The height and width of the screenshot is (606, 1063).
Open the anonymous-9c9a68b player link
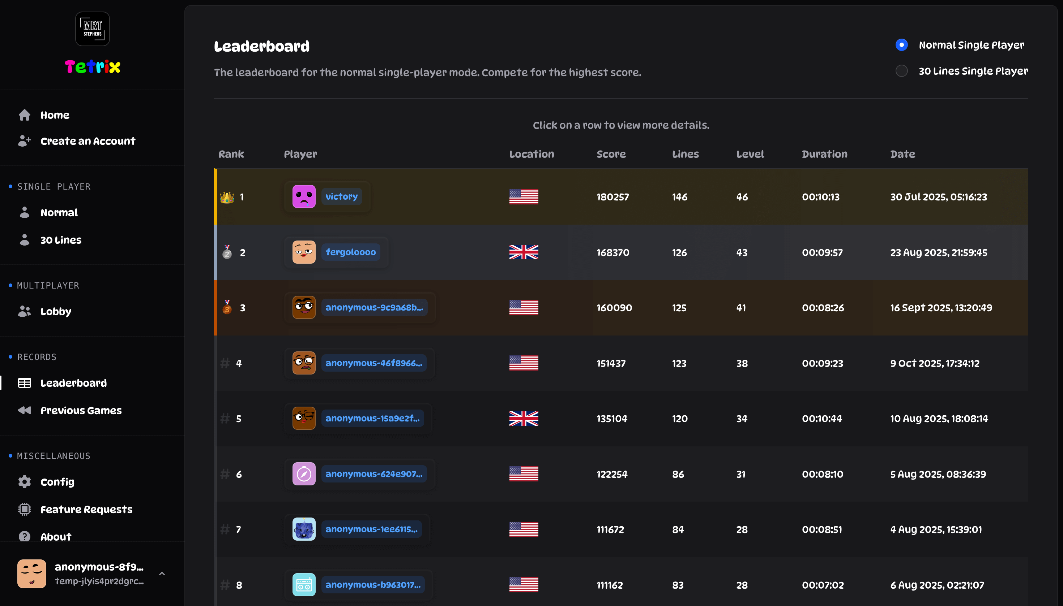click(x=374, y=307)
